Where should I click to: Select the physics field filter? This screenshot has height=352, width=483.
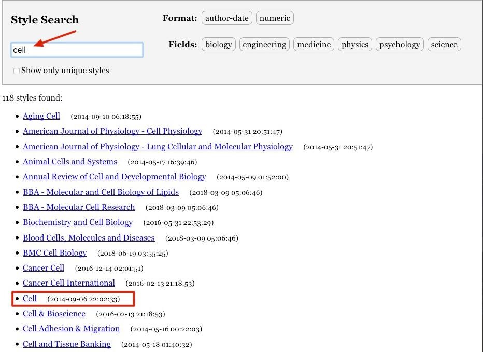pyautogui.click(x=355, y=45)
